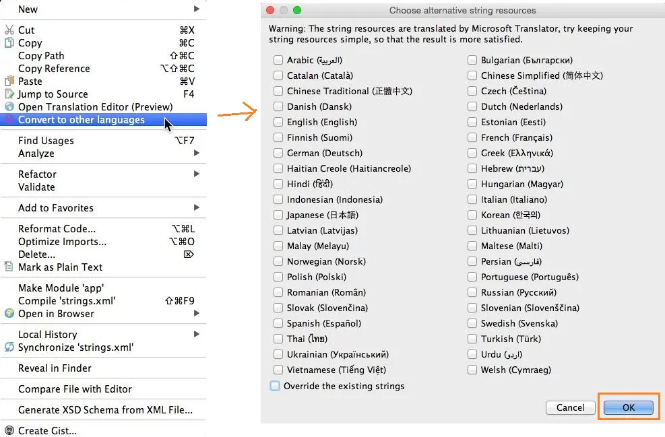Screen dimensions: 665x437
Task: Click the Copy icon beside Copy
Action: coord(9,42)
